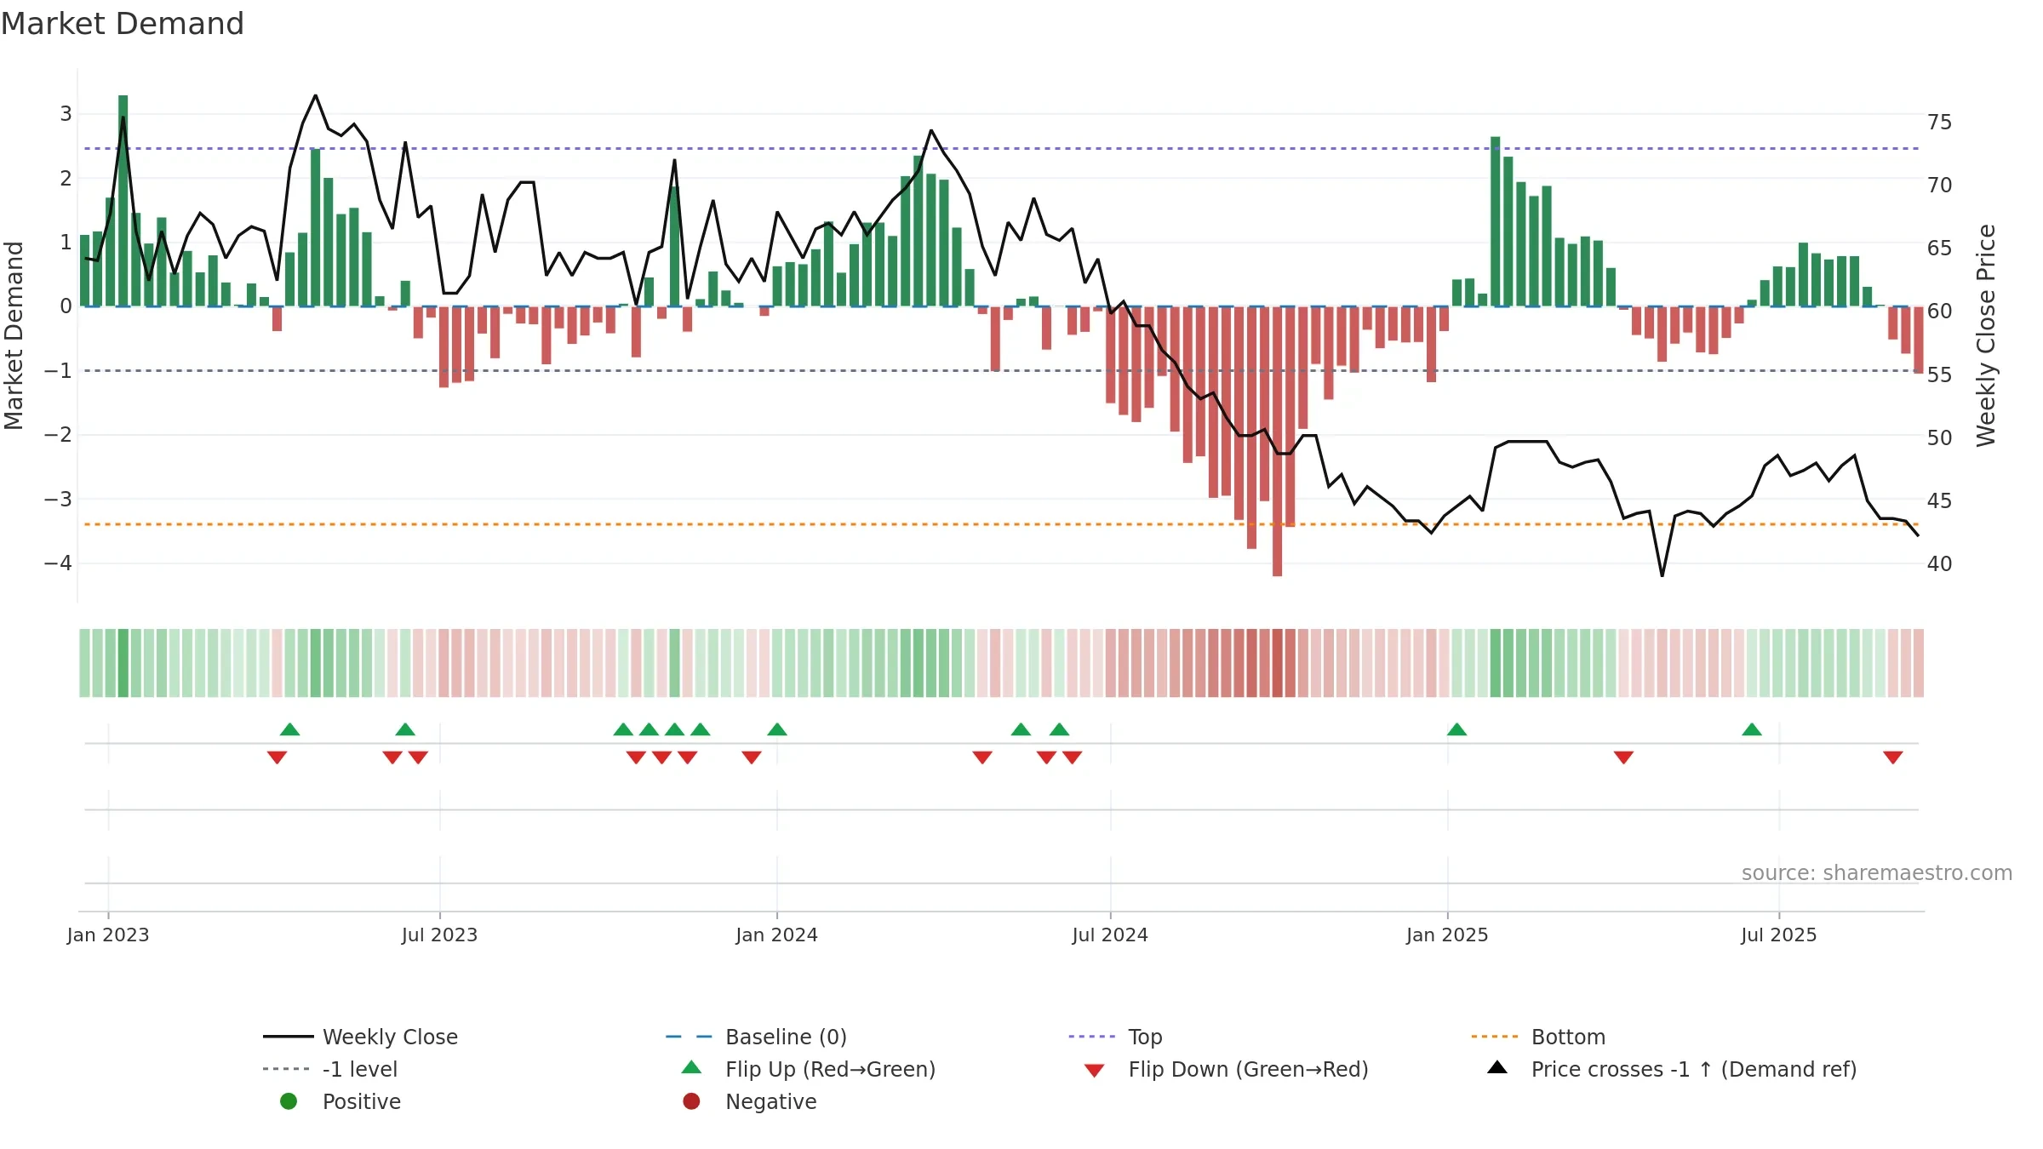Image resolution: width=2043 pixels, height=1149 pixels.
Task: Click the Bottom legend label
Action: click(1568, 1038)
